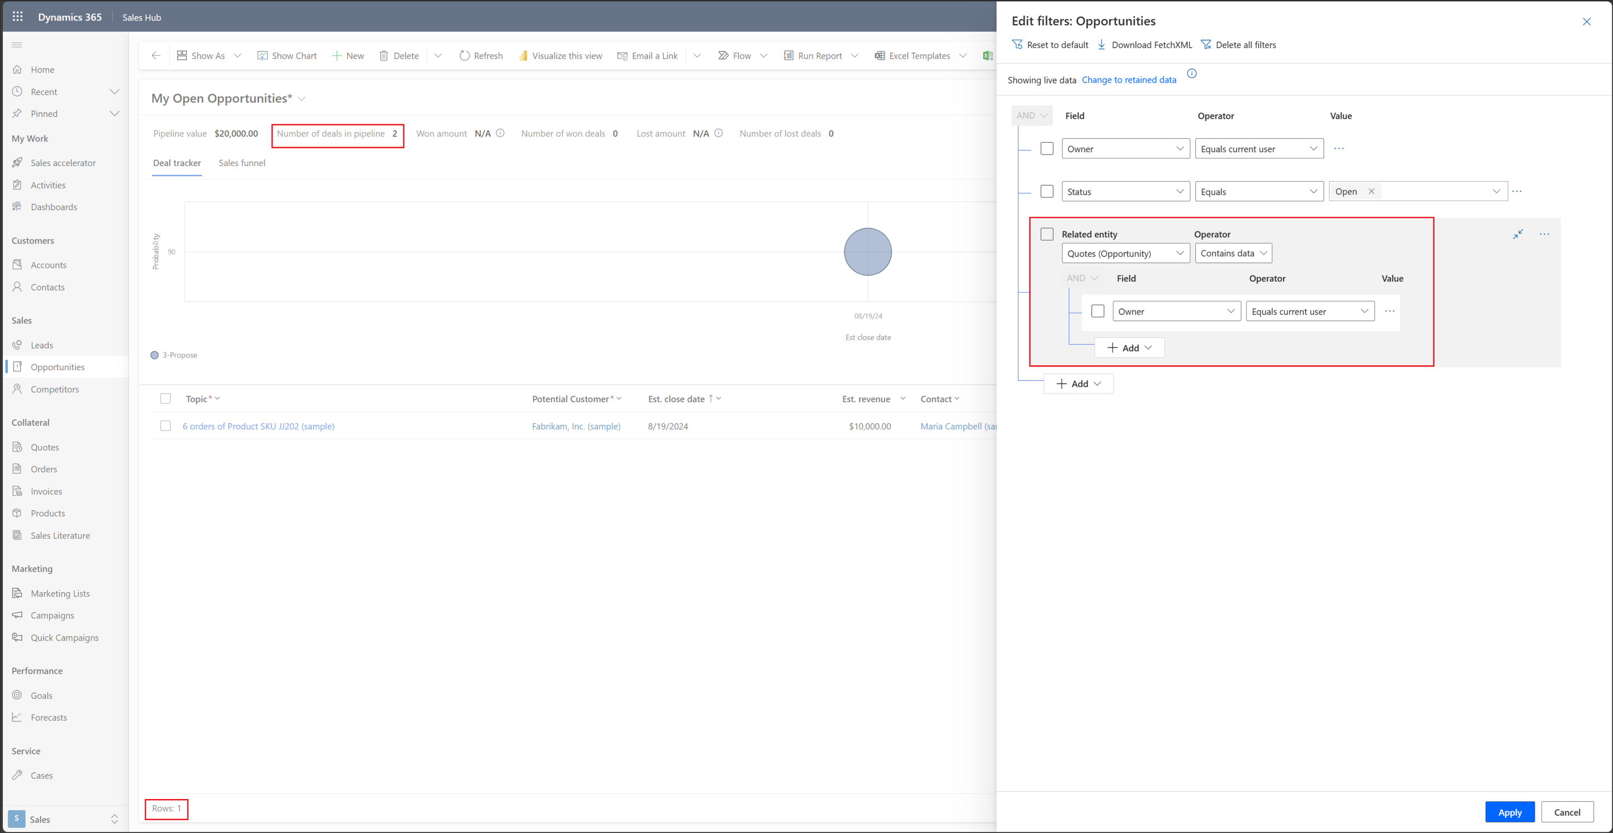
Task: Click the Delete all filters button
Action: (1237, 45)
